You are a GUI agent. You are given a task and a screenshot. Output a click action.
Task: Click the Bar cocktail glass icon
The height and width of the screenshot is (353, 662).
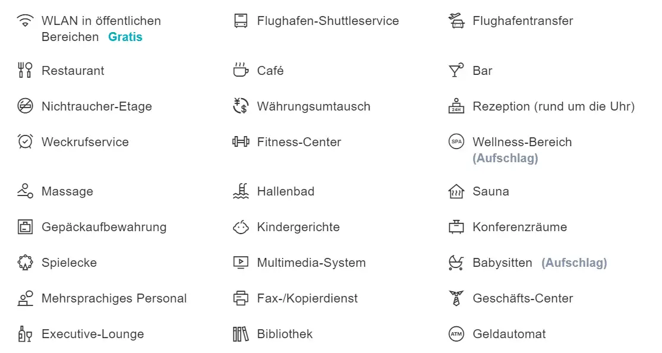point(456,71)
